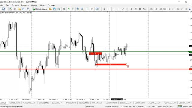This screenshot has height=108, width=192.
Task: Click the gray globe toolbar icon
Action: (x=59, y=9)
